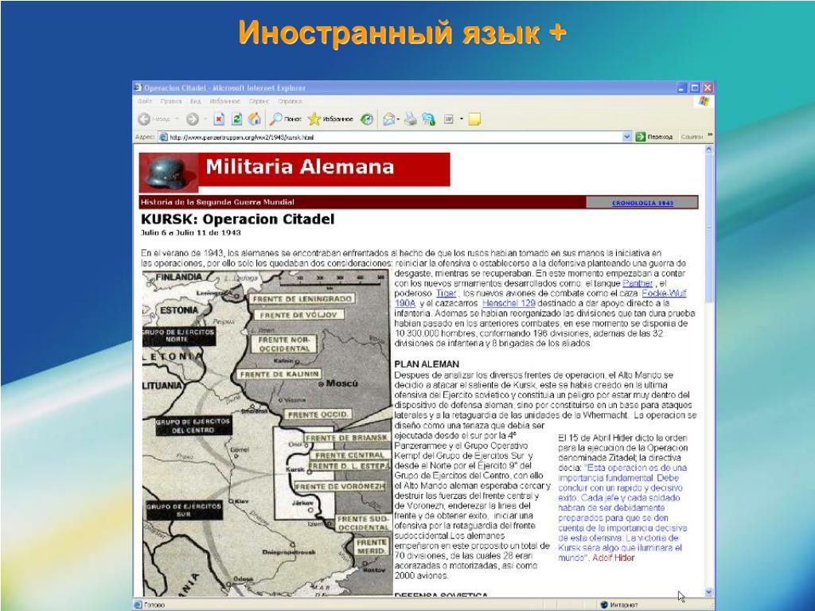Open the Back button history dropdown arrow
The height and width of the screenshot is (611, 815).
[x=177, y=119]
